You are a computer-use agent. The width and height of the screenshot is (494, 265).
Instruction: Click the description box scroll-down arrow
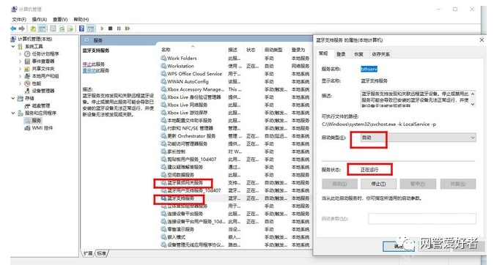[473, 104]
